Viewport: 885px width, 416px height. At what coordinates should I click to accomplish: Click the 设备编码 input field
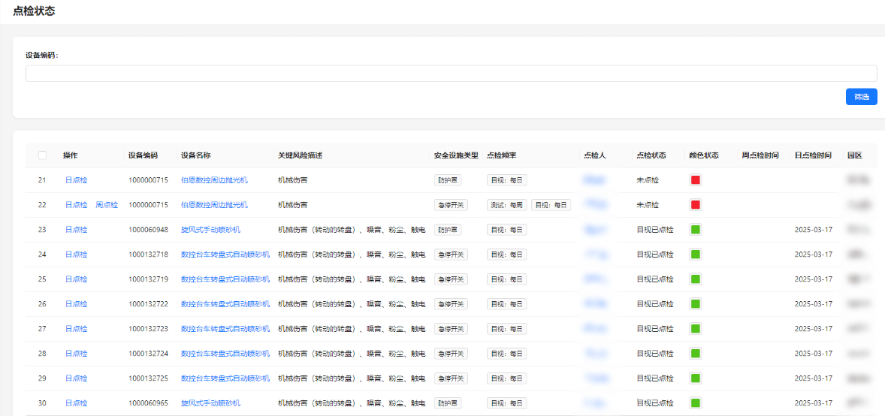coord(451,74)
